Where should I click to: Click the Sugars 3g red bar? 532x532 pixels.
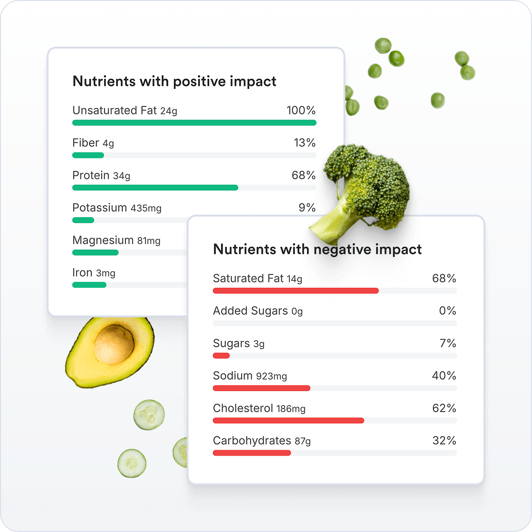coord(221,356)
